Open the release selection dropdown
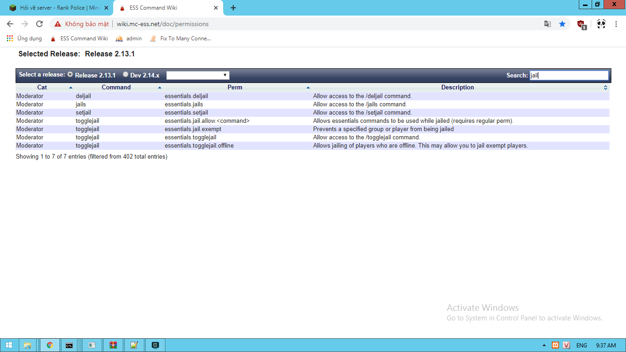Image resolution: width=626 pixels, height=352 pixels. click(198, 75)
